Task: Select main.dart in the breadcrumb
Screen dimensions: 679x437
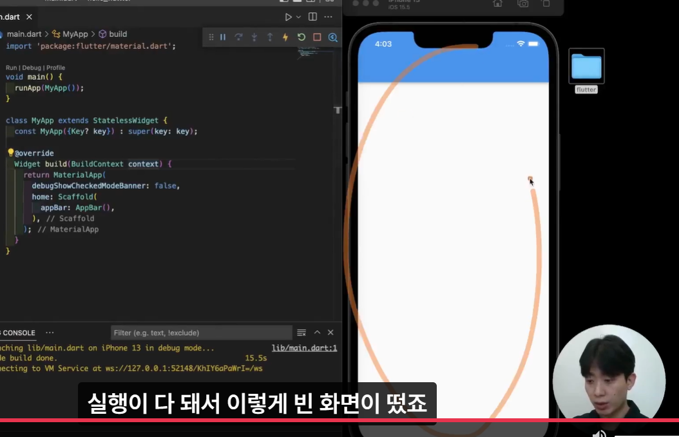Action: (x=24, y=34)
